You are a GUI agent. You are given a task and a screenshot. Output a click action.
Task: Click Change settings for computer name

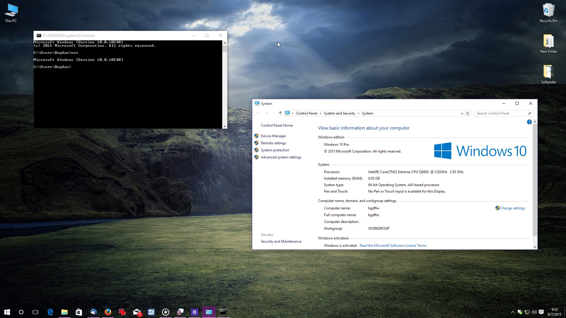point(512,208)
